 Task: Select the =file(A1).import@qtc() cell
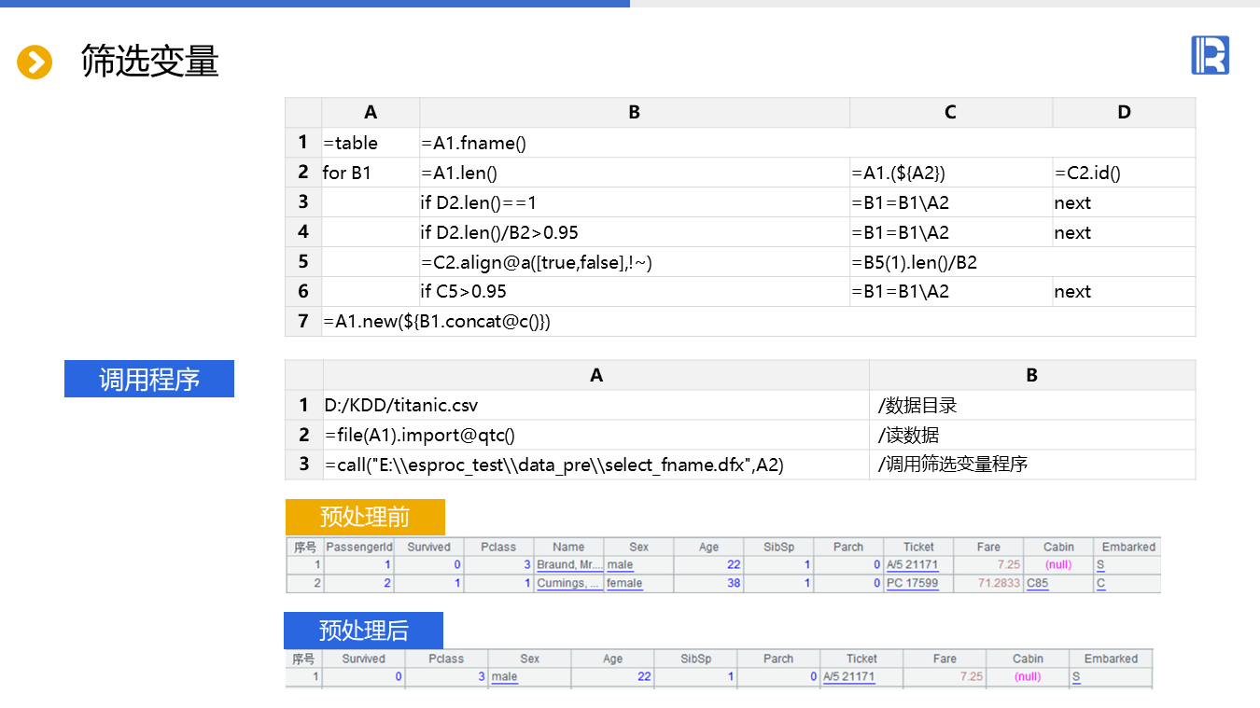pos(420,435)
